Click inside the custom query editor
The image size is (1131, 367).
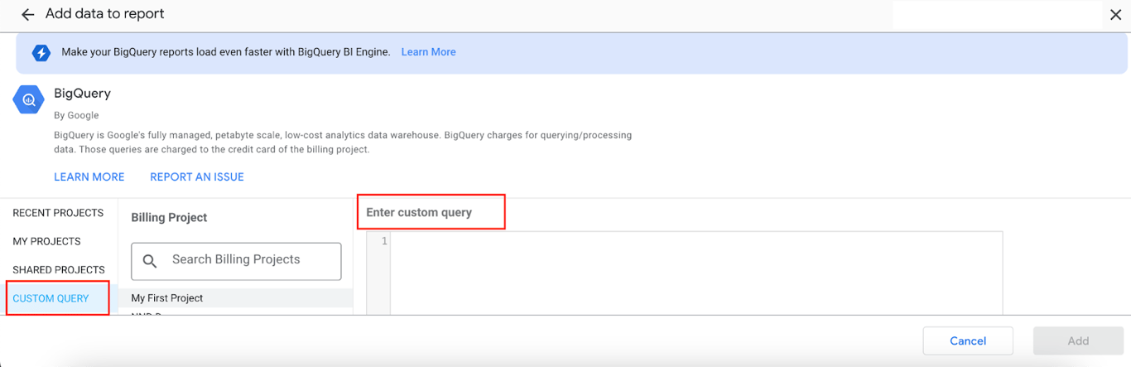pos(695,273)
